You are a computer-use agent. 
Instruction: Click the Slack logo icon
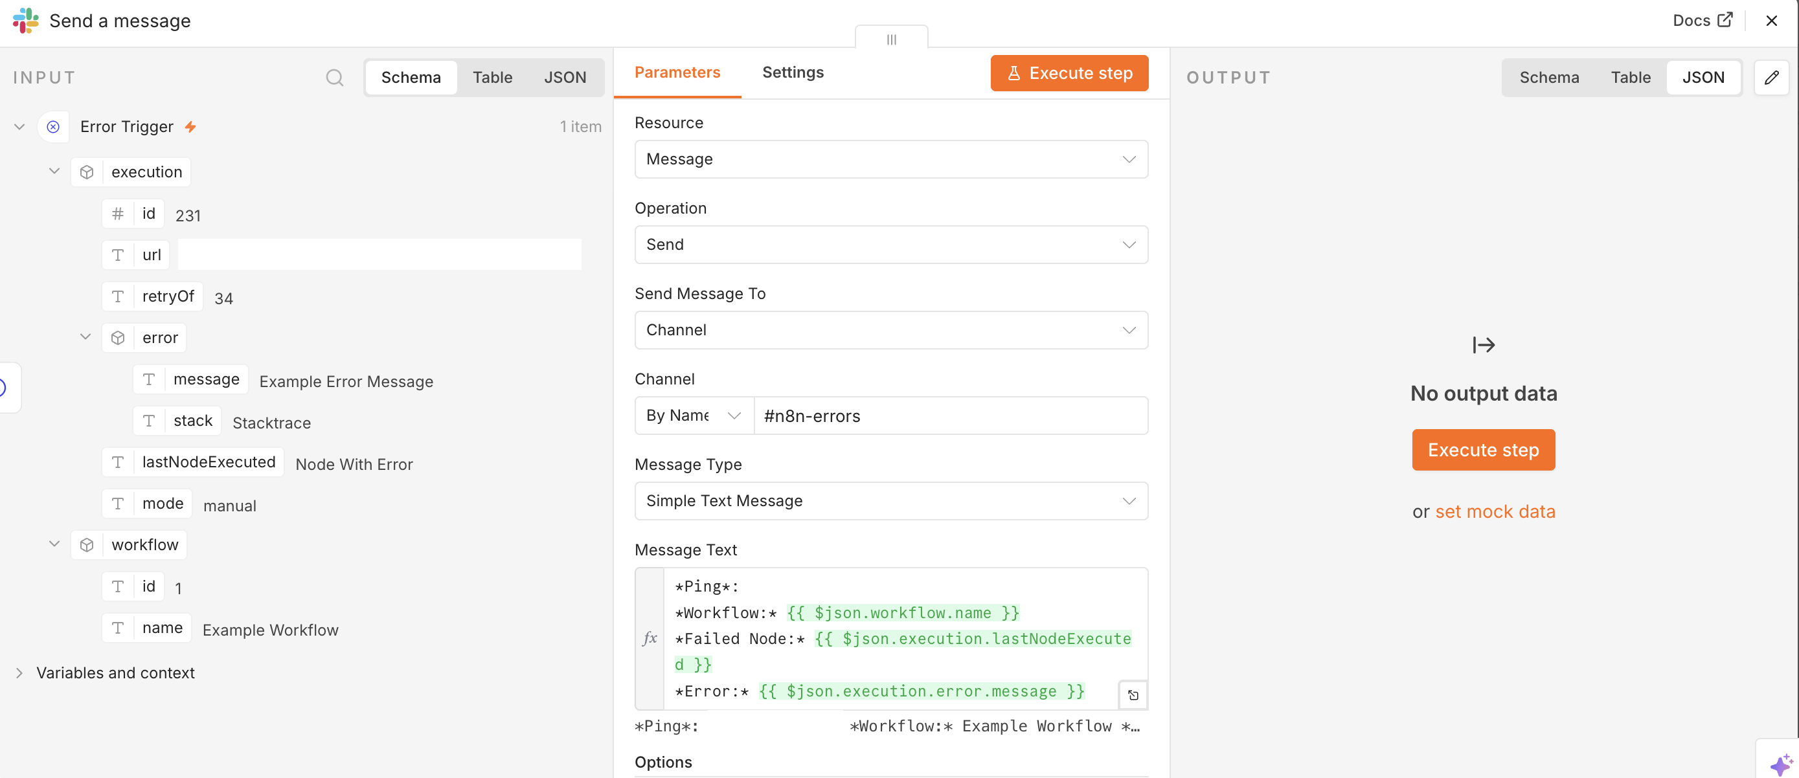26,20
